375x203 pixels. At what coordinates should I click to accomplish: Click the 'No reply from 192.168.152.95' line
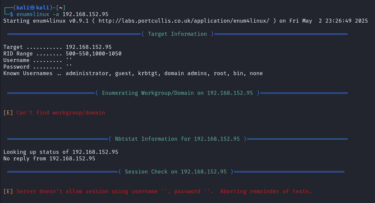coord(49,159)
